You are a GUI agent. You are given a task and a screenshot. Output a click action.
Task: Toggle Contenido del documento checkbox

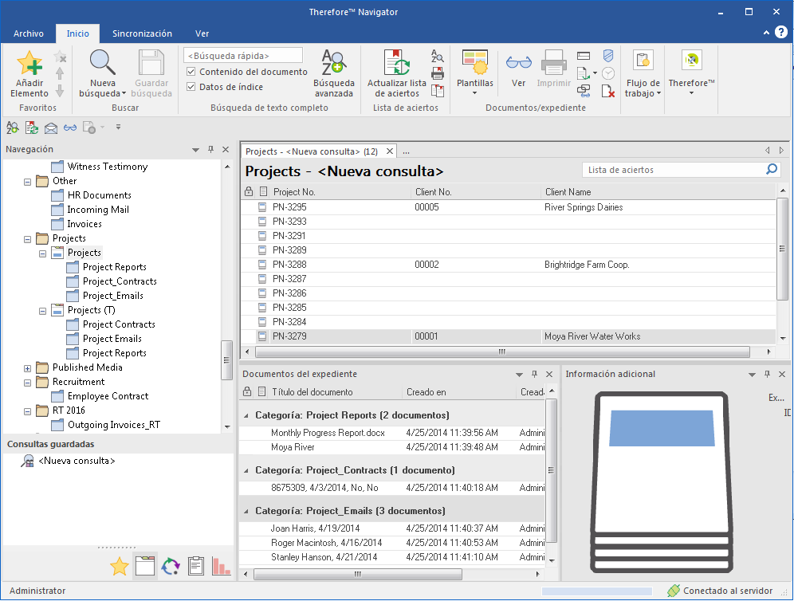pyautogui.click(x=191, y=72)
